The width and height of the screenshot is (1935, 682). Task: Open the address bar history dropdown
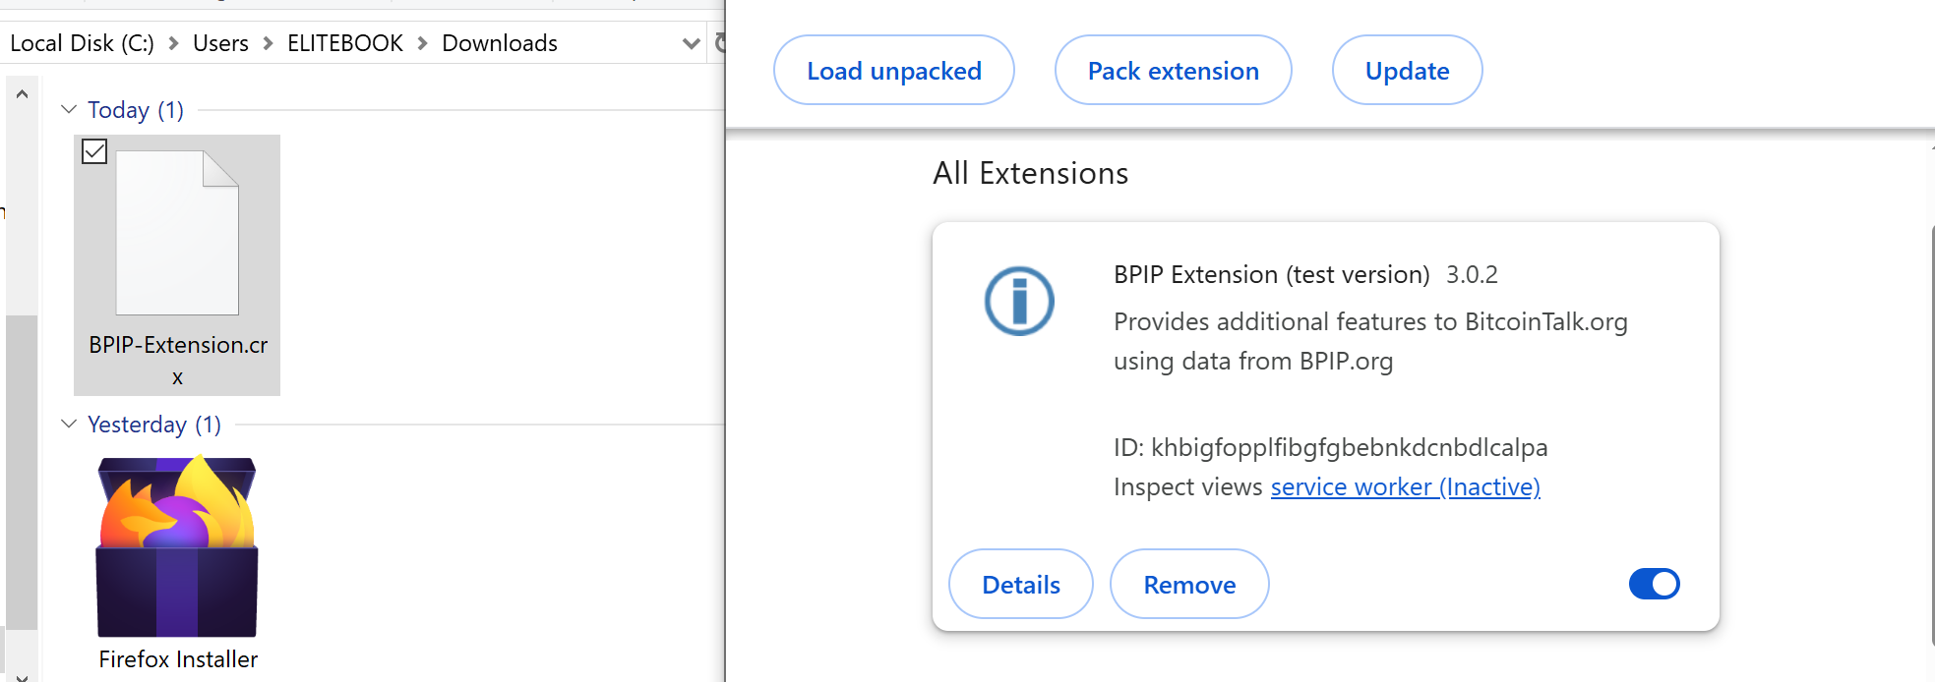pyautogui.click(x=692, y=43)
